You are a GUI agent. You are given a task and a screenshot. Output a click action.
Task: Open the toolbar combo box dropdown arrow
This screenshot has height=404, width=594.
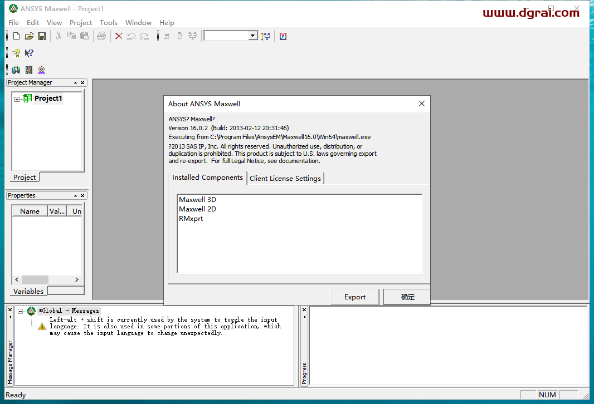(x=253, y=36)
